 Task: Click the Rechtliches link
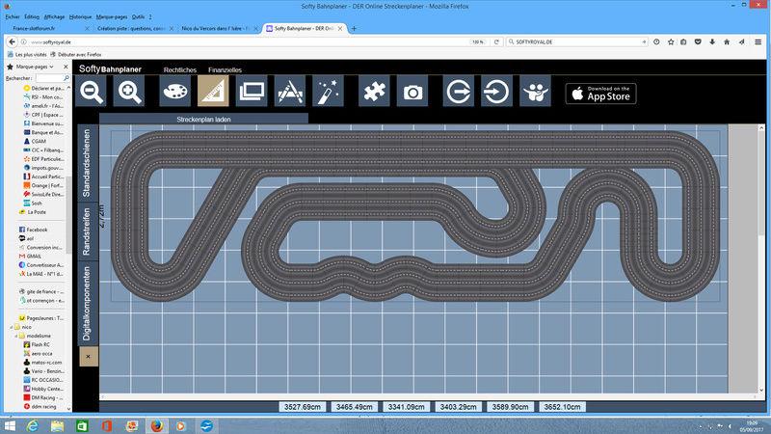[x=180, y=70]
